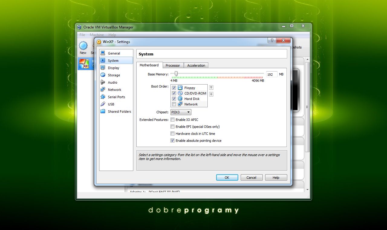Screen dimensions: 387x230
Task: Move boot device down with arrow
Action: [211, 94]
